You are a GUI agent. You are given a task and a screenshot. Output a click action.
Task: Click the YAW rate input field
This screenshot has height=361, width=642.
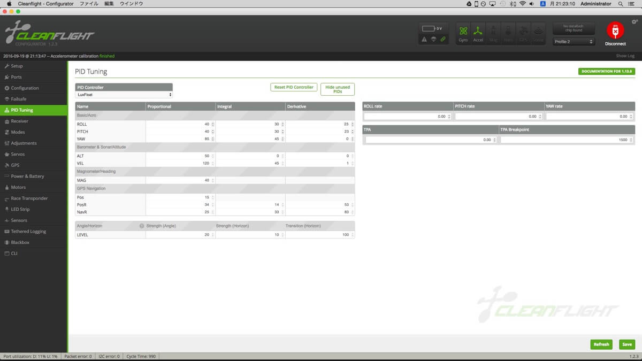(x=590, y=116)
